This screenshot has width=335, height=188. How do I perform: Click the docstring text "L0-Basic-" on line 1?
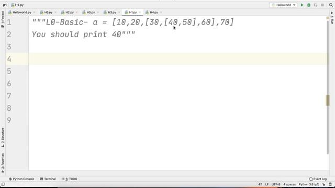[67, 22]
